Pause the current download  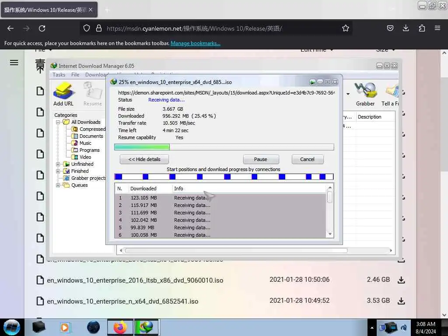tap(261, 159)
